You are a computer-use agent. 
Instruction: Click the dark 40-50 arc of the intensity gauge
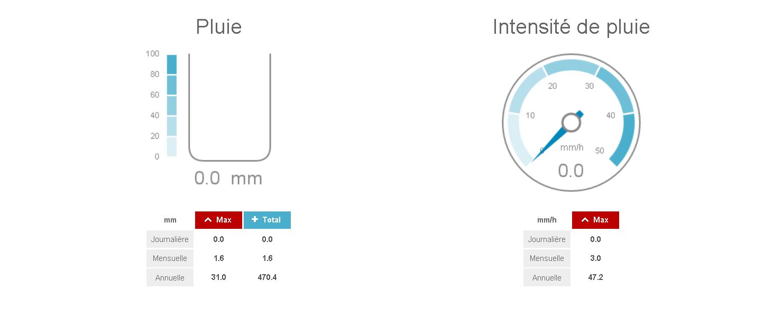623,139
